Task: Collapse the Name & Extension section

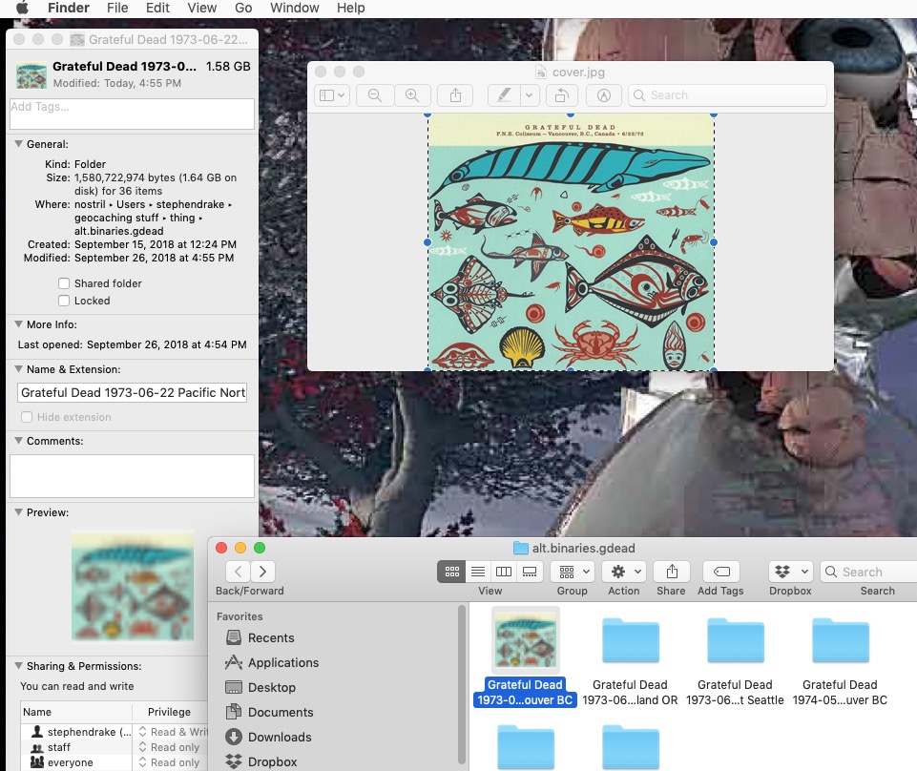Action: pos(19,369)
